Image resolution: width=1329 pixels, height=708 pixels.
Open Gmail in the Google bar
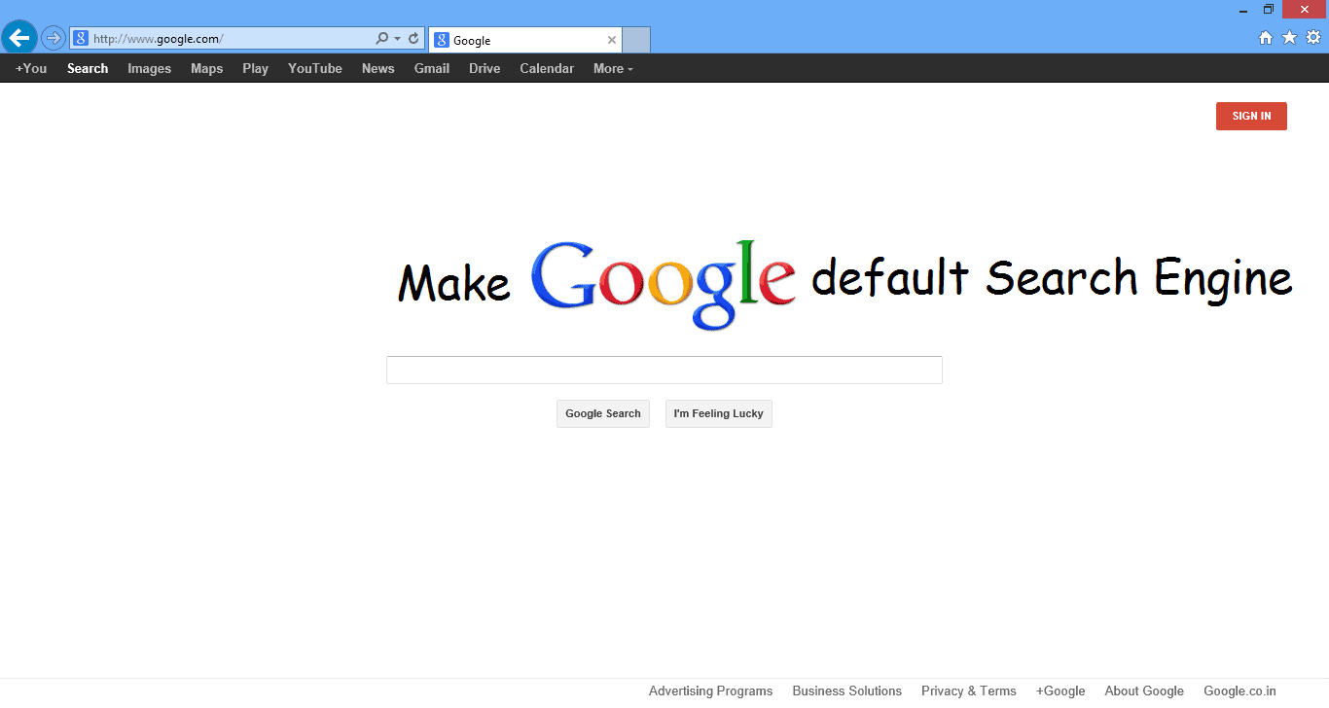tap(432, 68)
